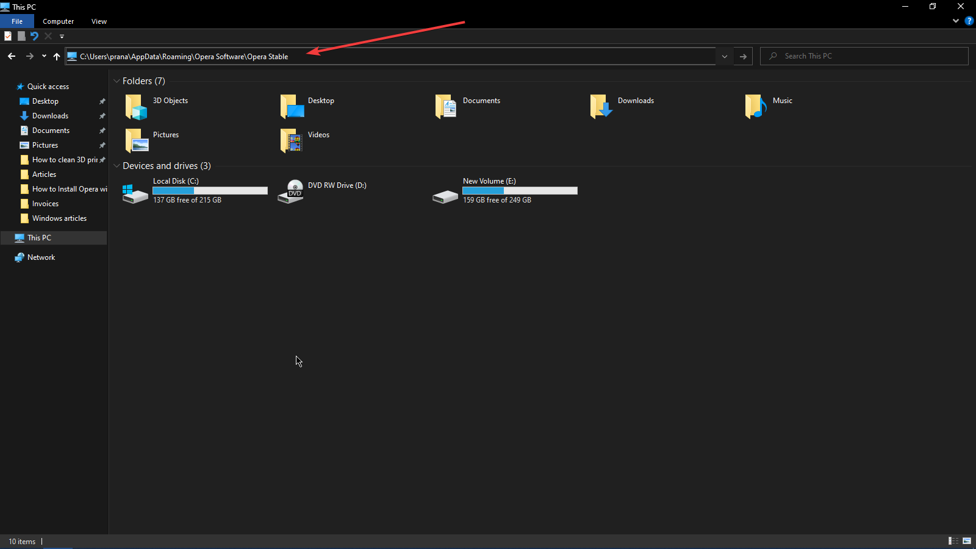
Task: Select the Documents folder icon in Folders group
Action: click(446, 107)
